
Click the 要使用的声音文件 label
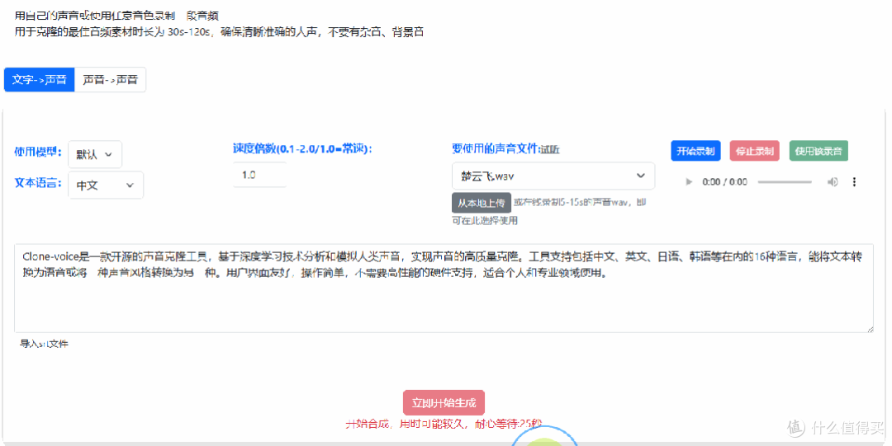click(x=495, y=149)
